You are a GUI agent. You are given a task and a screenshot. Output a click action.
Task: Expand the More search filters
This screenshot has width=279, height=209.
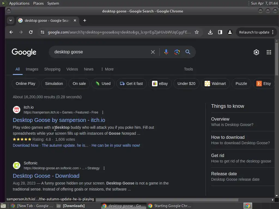(107, 69)
